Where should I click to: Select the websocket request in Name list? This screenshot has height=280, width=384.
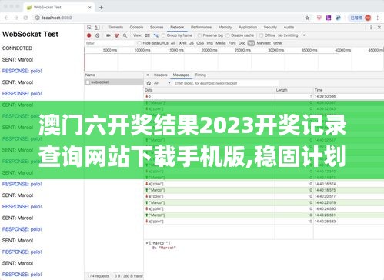[x=114, y=82]
